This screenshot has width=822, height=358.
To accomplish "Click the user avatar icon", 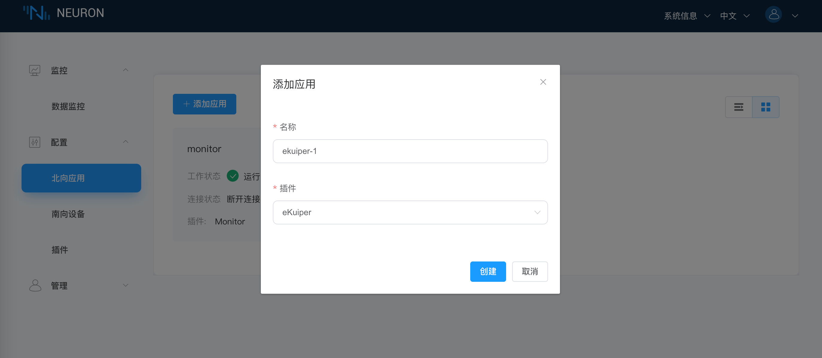I will pos(773,15).
